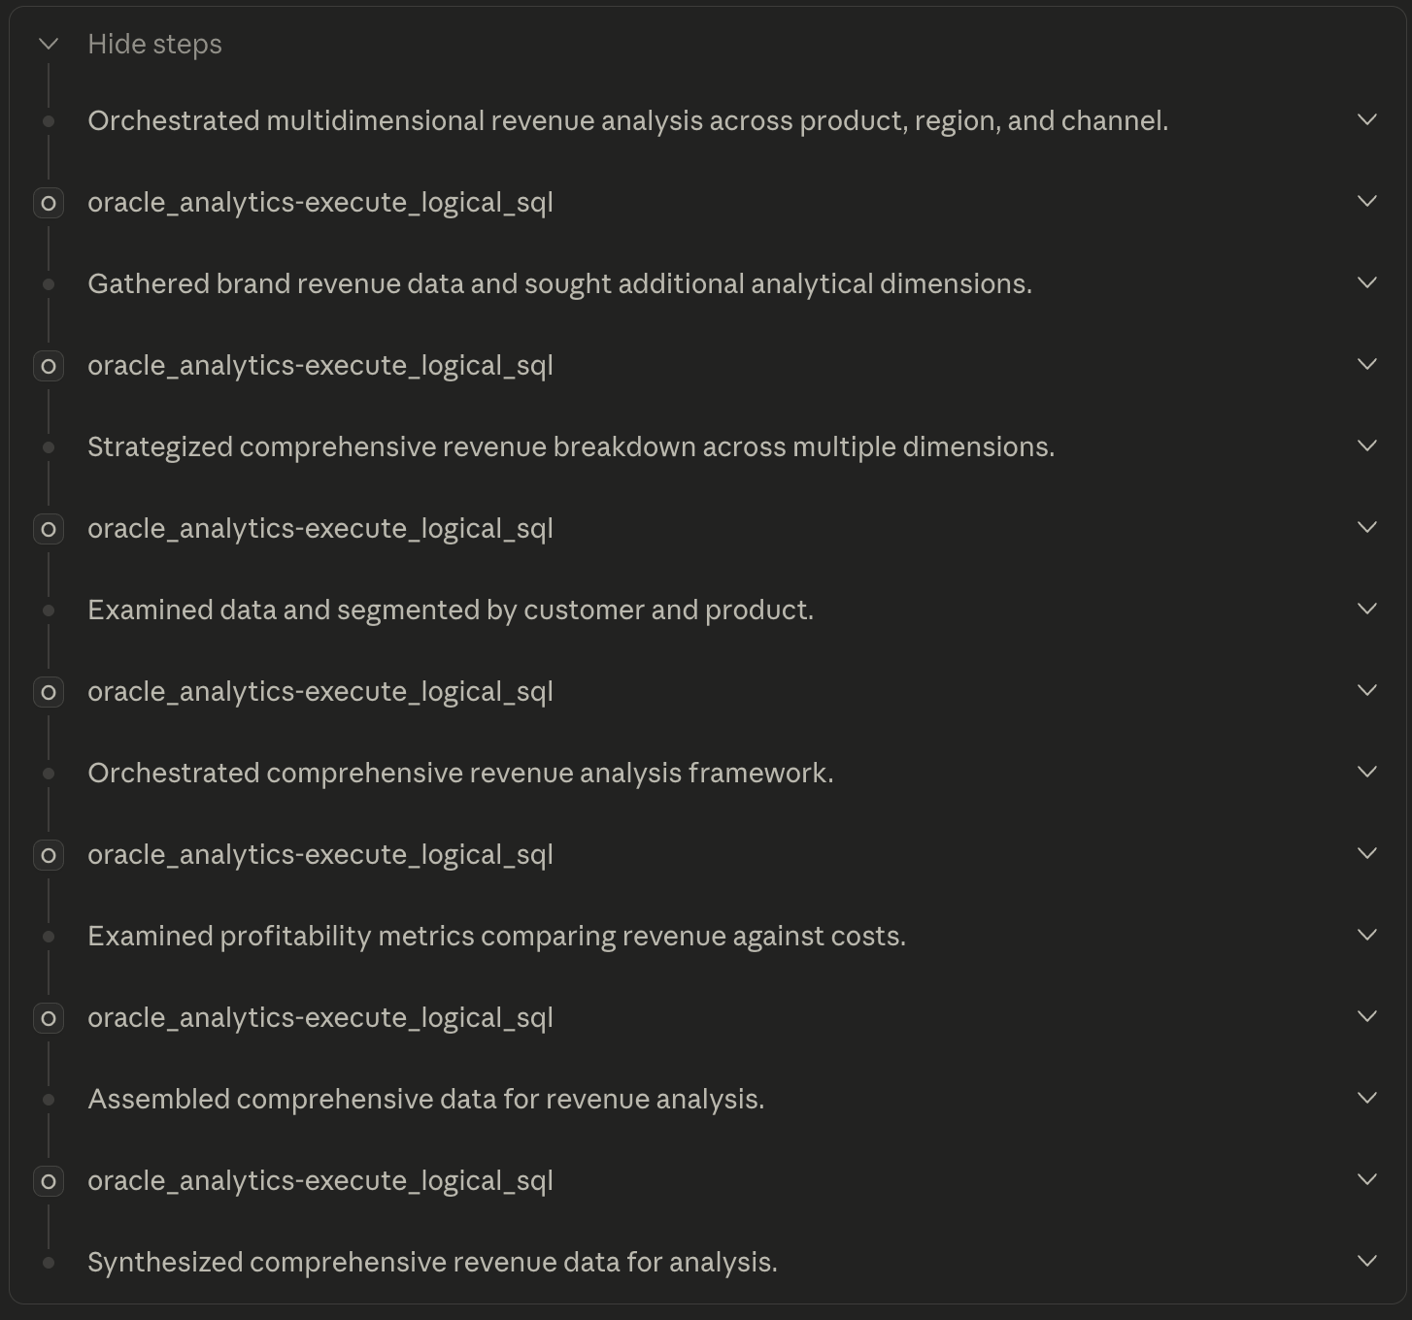Click the O icon beneath the assembled data step
1412x1320 pixels.
pos(48,1181)
